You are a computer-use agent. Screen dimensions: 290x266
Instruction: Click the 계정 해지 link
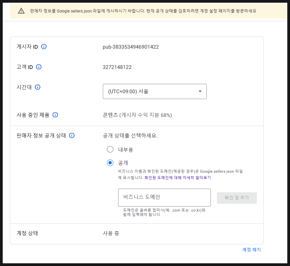coord(251,250)
